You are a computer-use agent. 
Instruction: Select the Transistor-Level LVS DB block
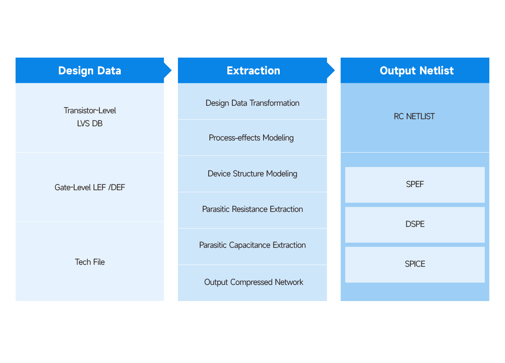point(90,118)
